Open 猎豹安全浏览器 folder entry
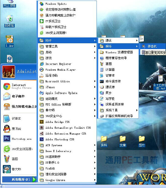 click(x=67, y=174)
